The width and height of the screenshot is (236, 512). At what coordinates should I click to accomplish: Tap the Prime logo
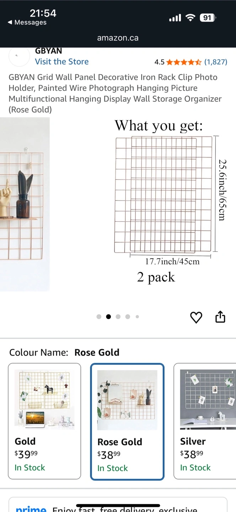(x=31, y=508)
